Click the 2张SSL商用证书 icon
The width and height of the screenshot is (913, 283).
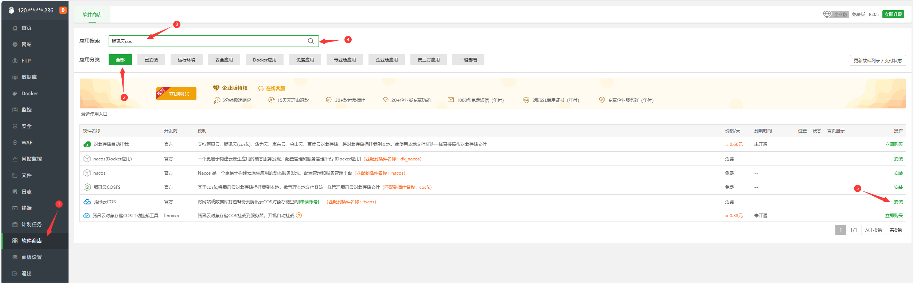526,100
